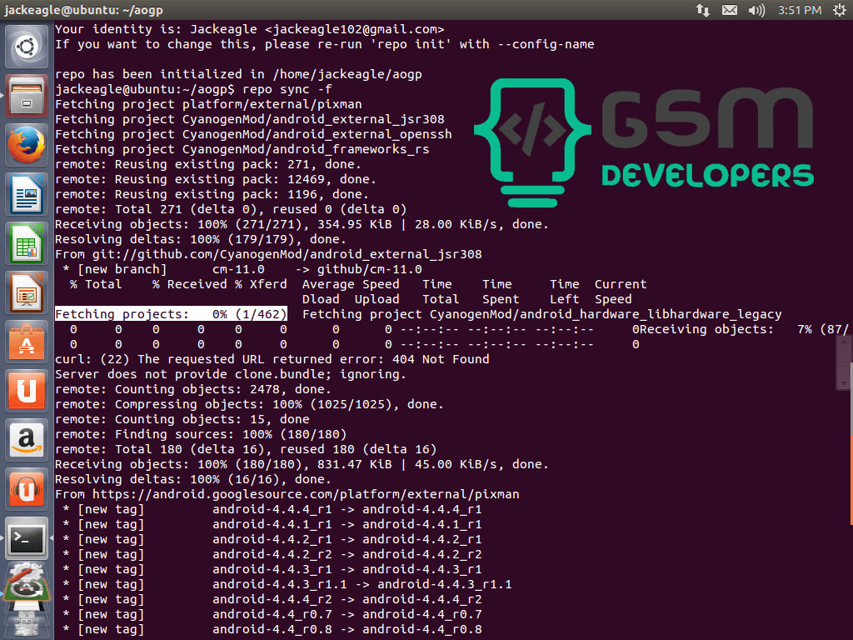Click 'Counting objects: 2478, done.' line
The image size is (853, 640).
193,389
